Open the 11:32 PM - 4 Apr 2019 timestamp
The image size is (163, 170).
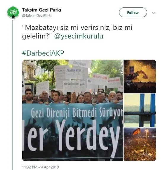click(x=41, y=167)
